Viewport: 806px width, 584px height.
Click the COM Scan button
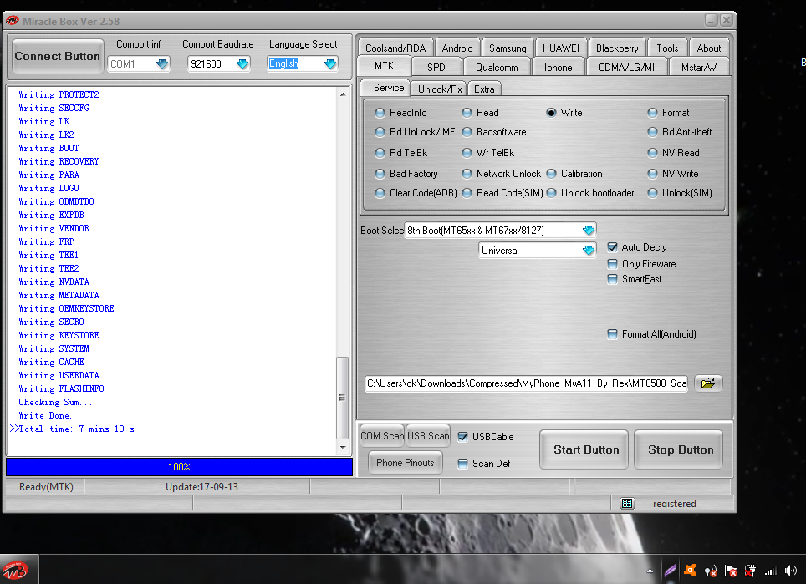382,435
